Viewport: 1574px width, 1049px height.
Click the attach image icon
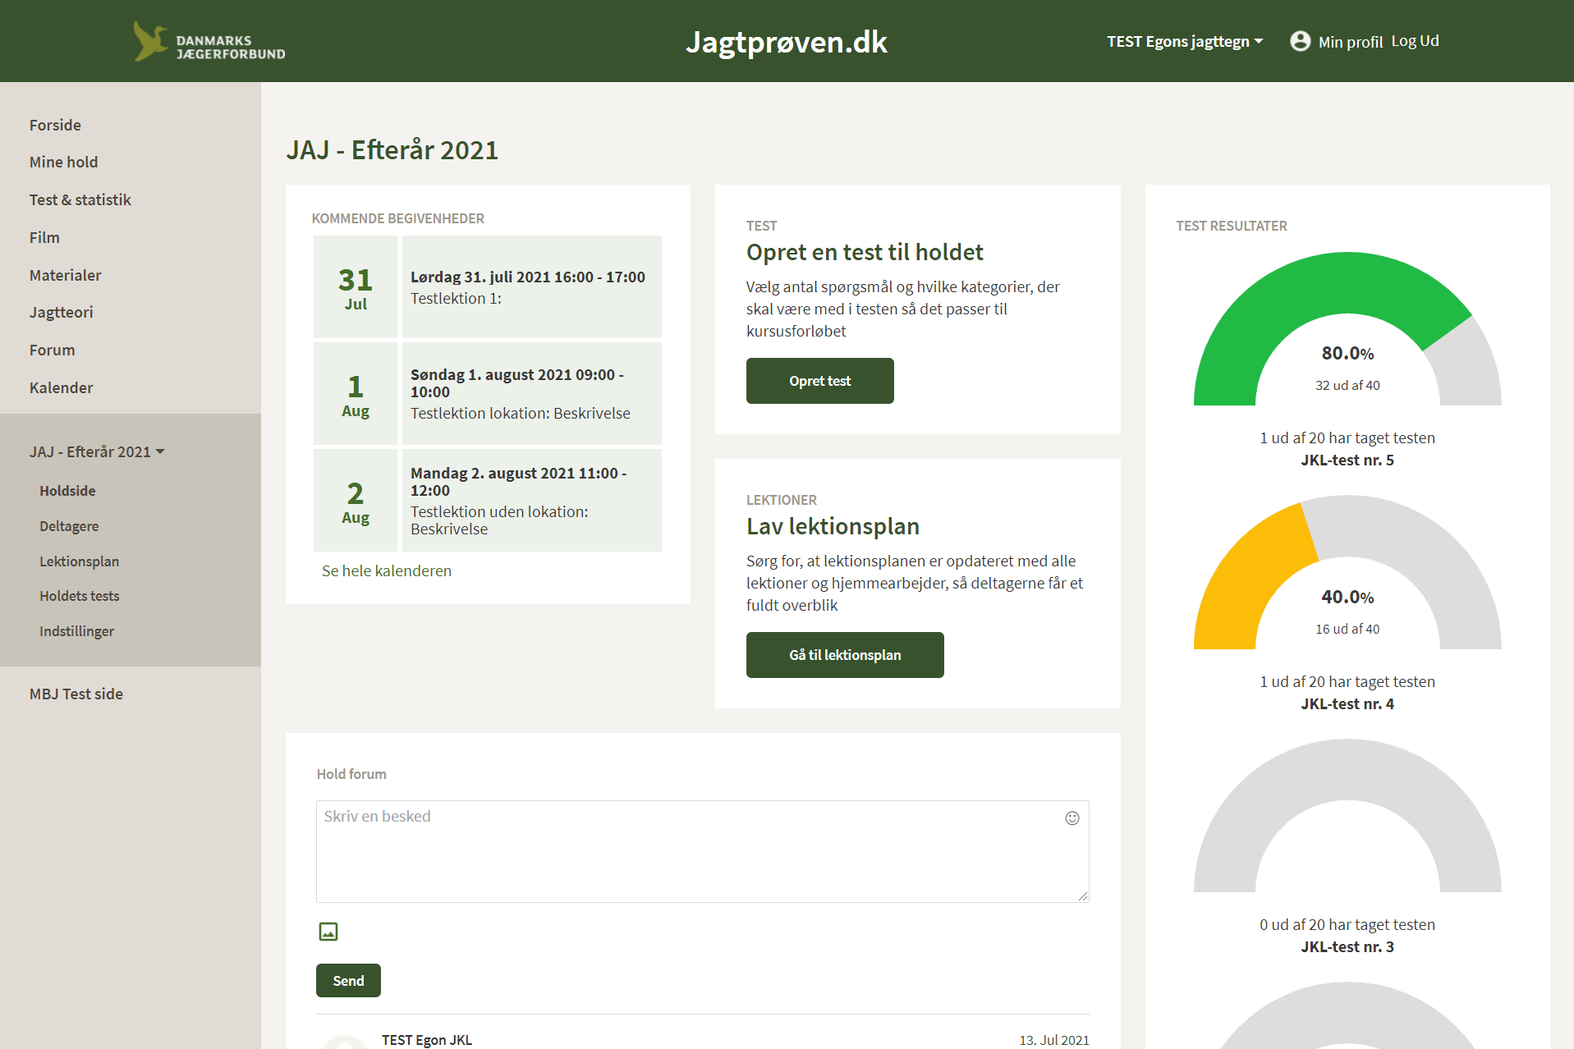(x=328, y=932)
